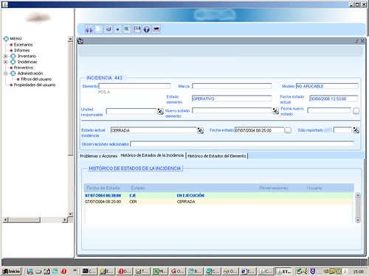The height and width of the screenshot is (276, 369).
Task: Click the Unidad responsable input field
Action: tap(131, 111)
